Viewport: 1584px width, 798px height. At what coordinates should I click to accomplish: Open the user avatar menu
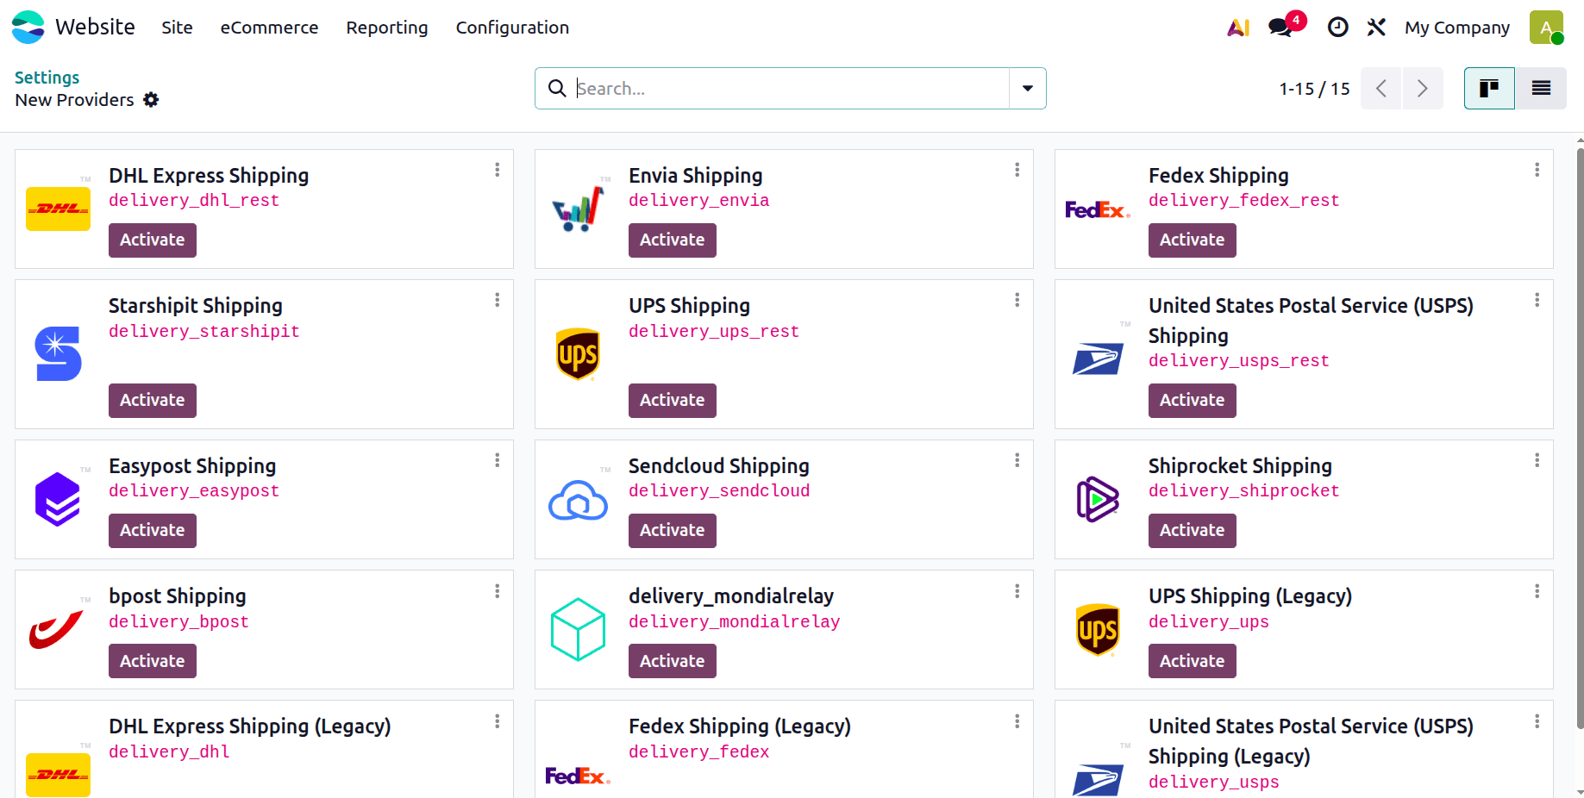pos(1546,28)
